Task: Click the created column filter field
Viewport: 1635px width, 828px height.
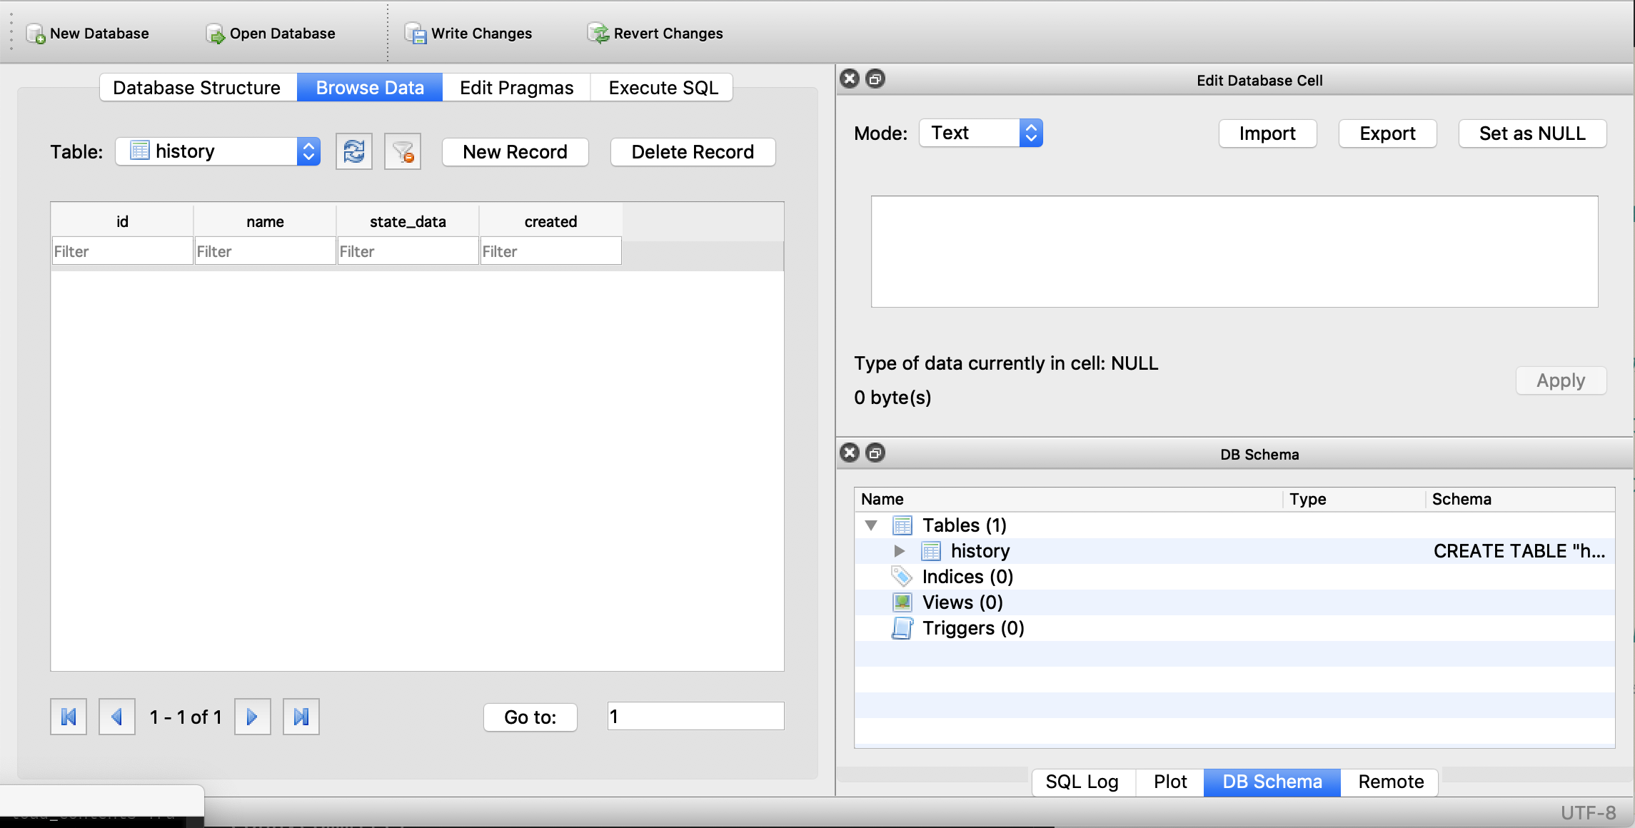Action: 550,251
